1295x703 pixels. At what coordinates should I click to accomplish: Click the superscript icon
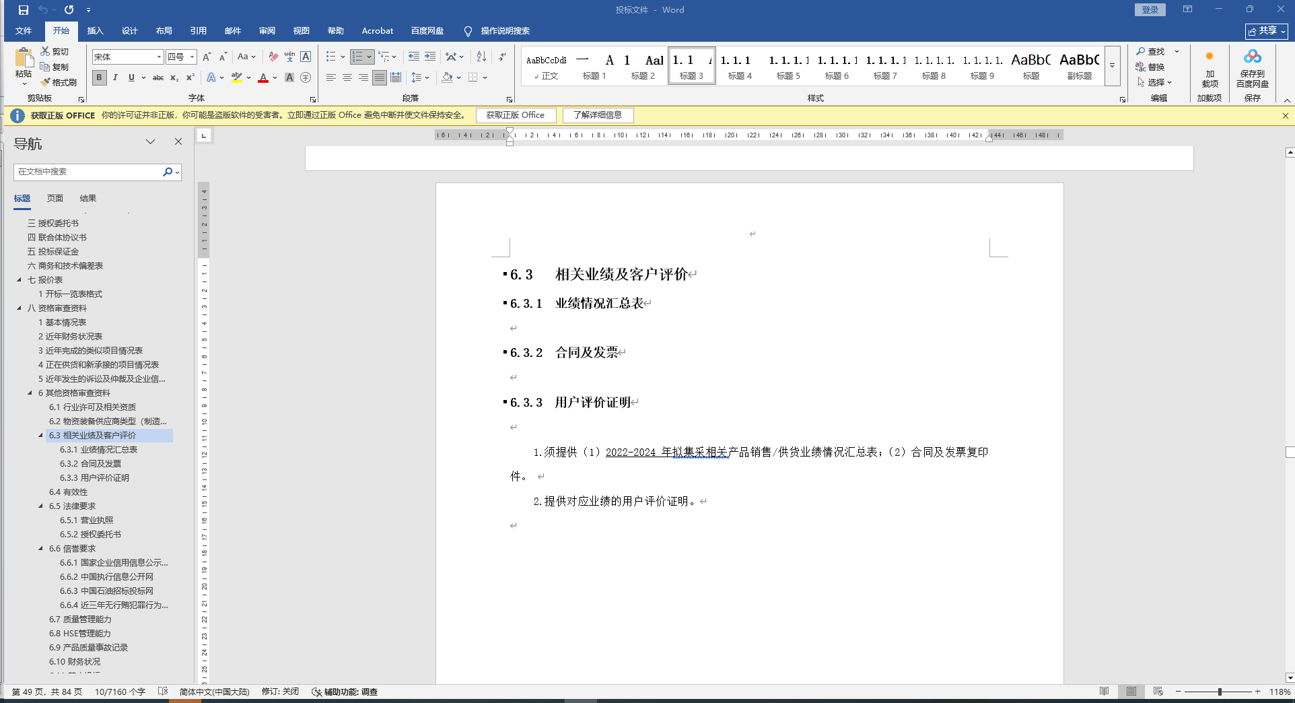(x=190, y=77)
